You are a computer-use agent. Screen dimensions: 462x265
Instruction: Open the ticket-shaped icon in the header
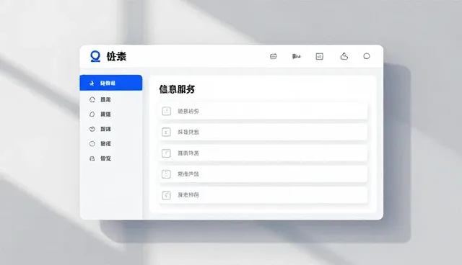click(x=274, y=56)
